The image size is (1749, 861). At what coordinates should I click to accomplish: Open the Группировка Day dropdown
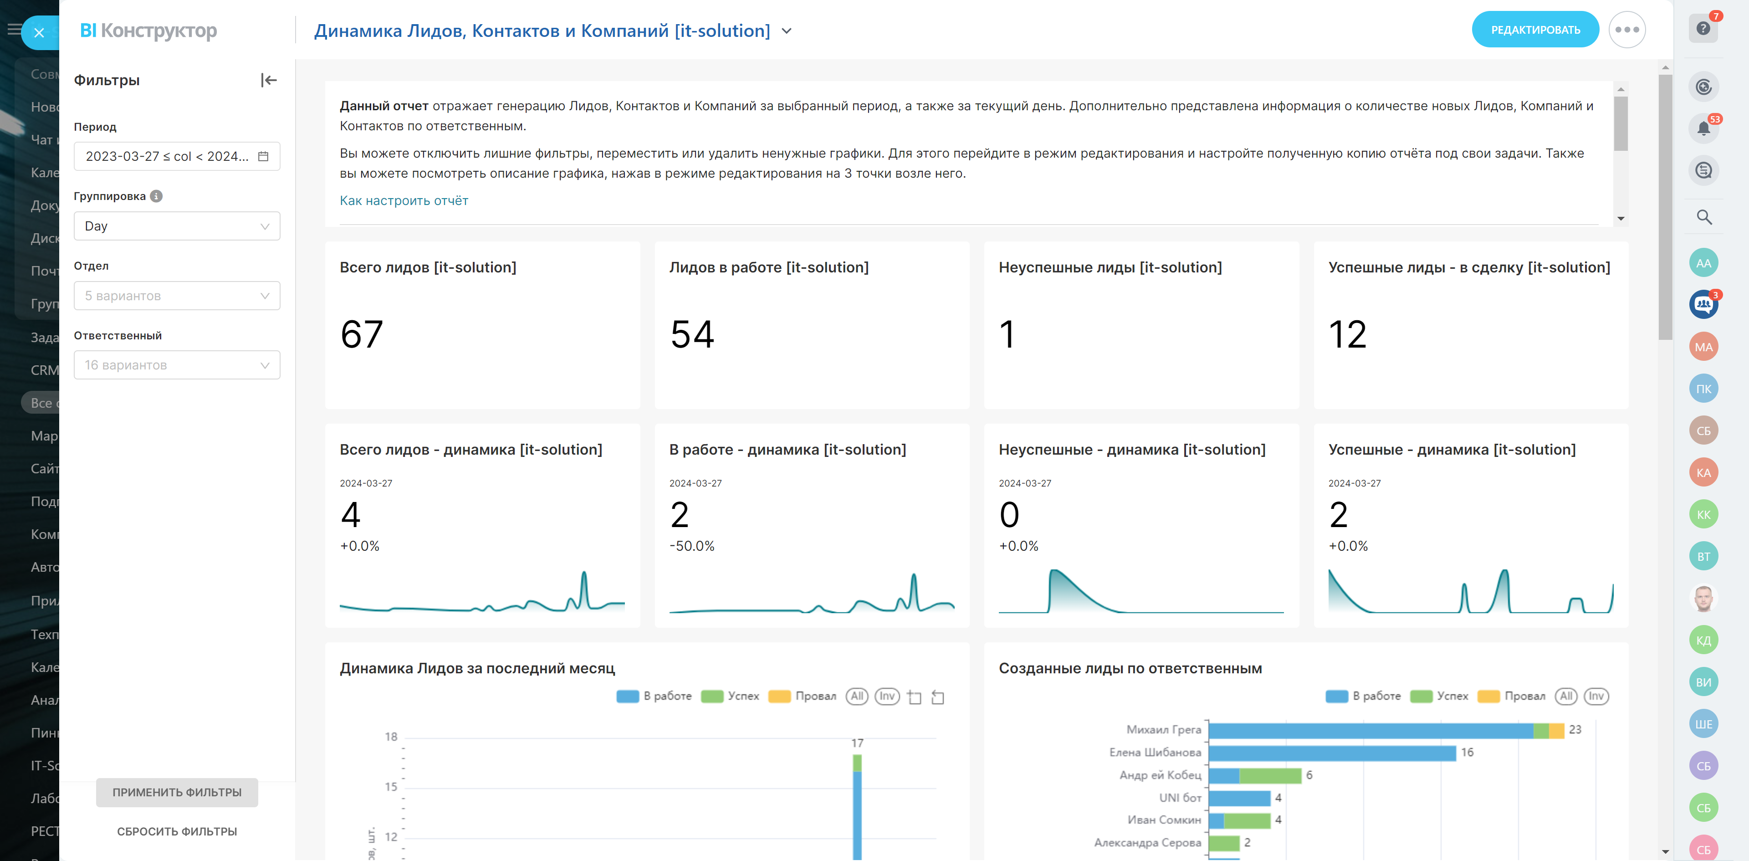[177, 226]
